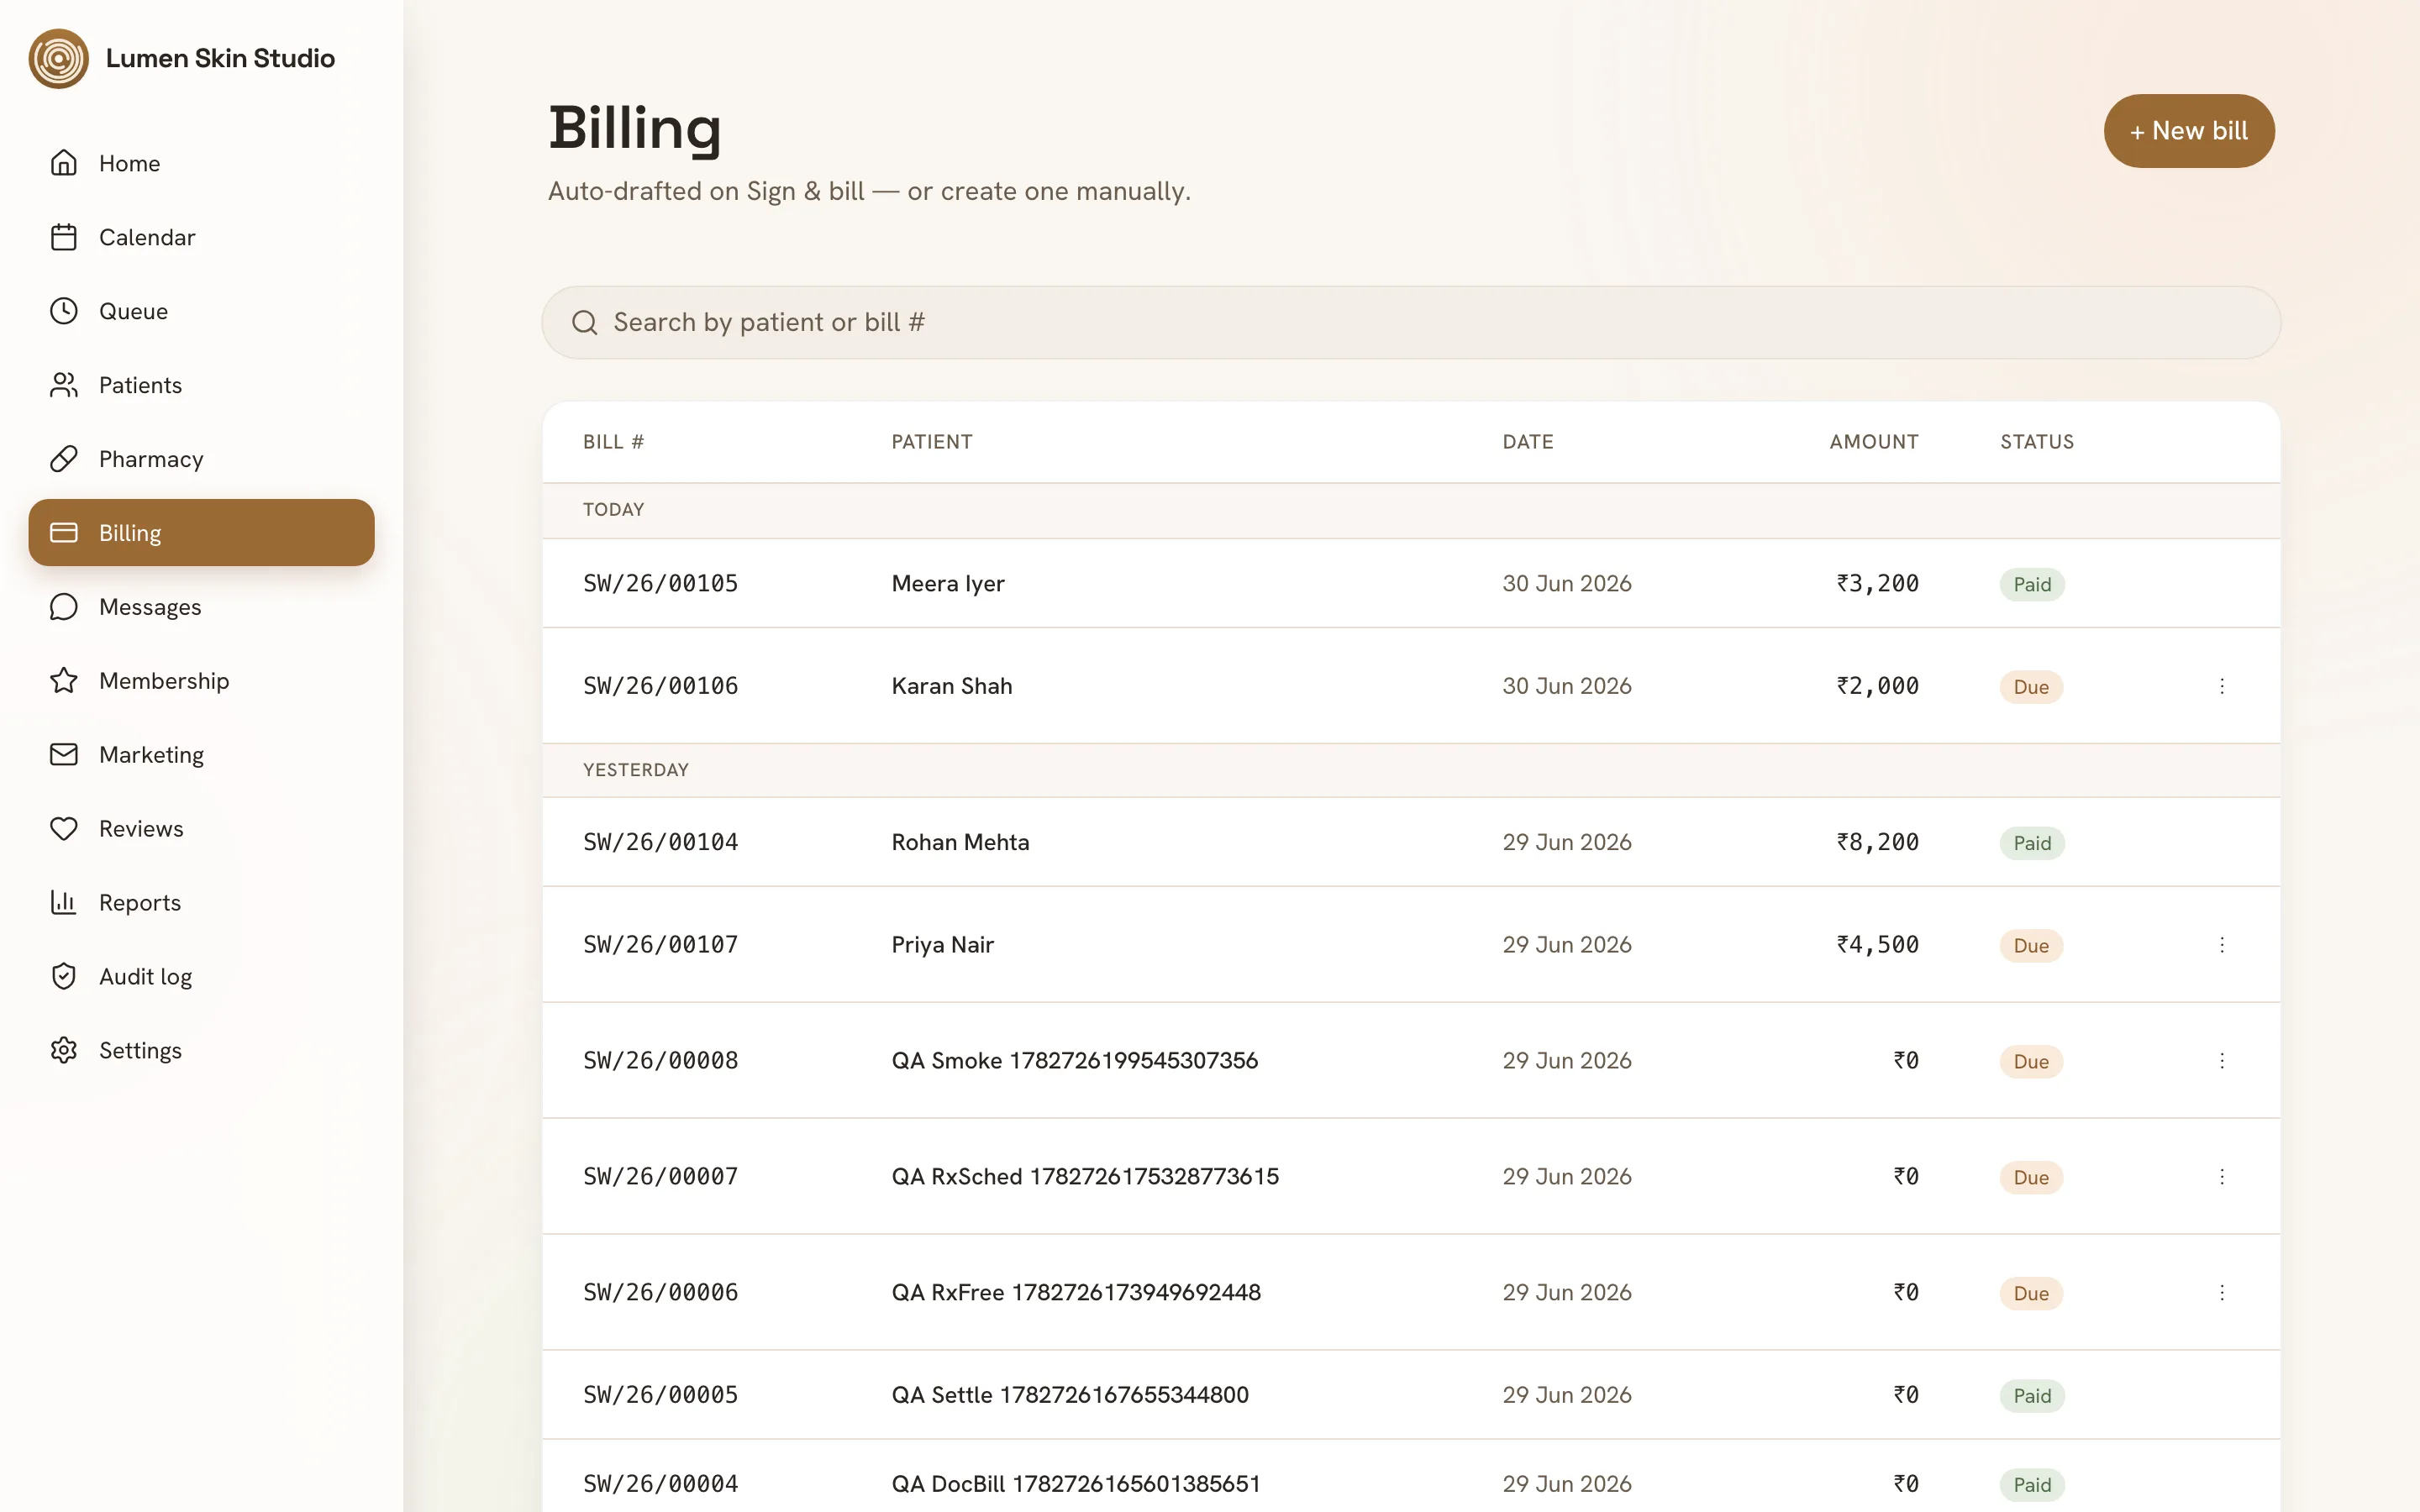This screenshot has height=1512, width=2420.
Task: Select bill number SW/26/00105
Action: [661, 584]
